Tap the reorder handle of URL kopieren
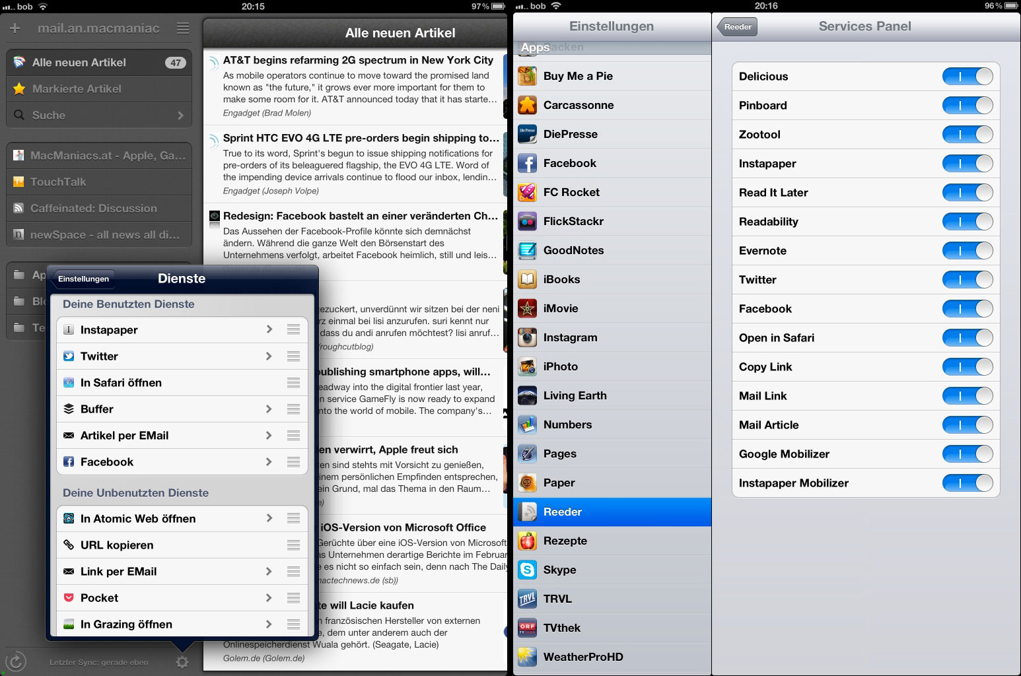Viewport: 1021px width, 676px height. coord(294,545)
